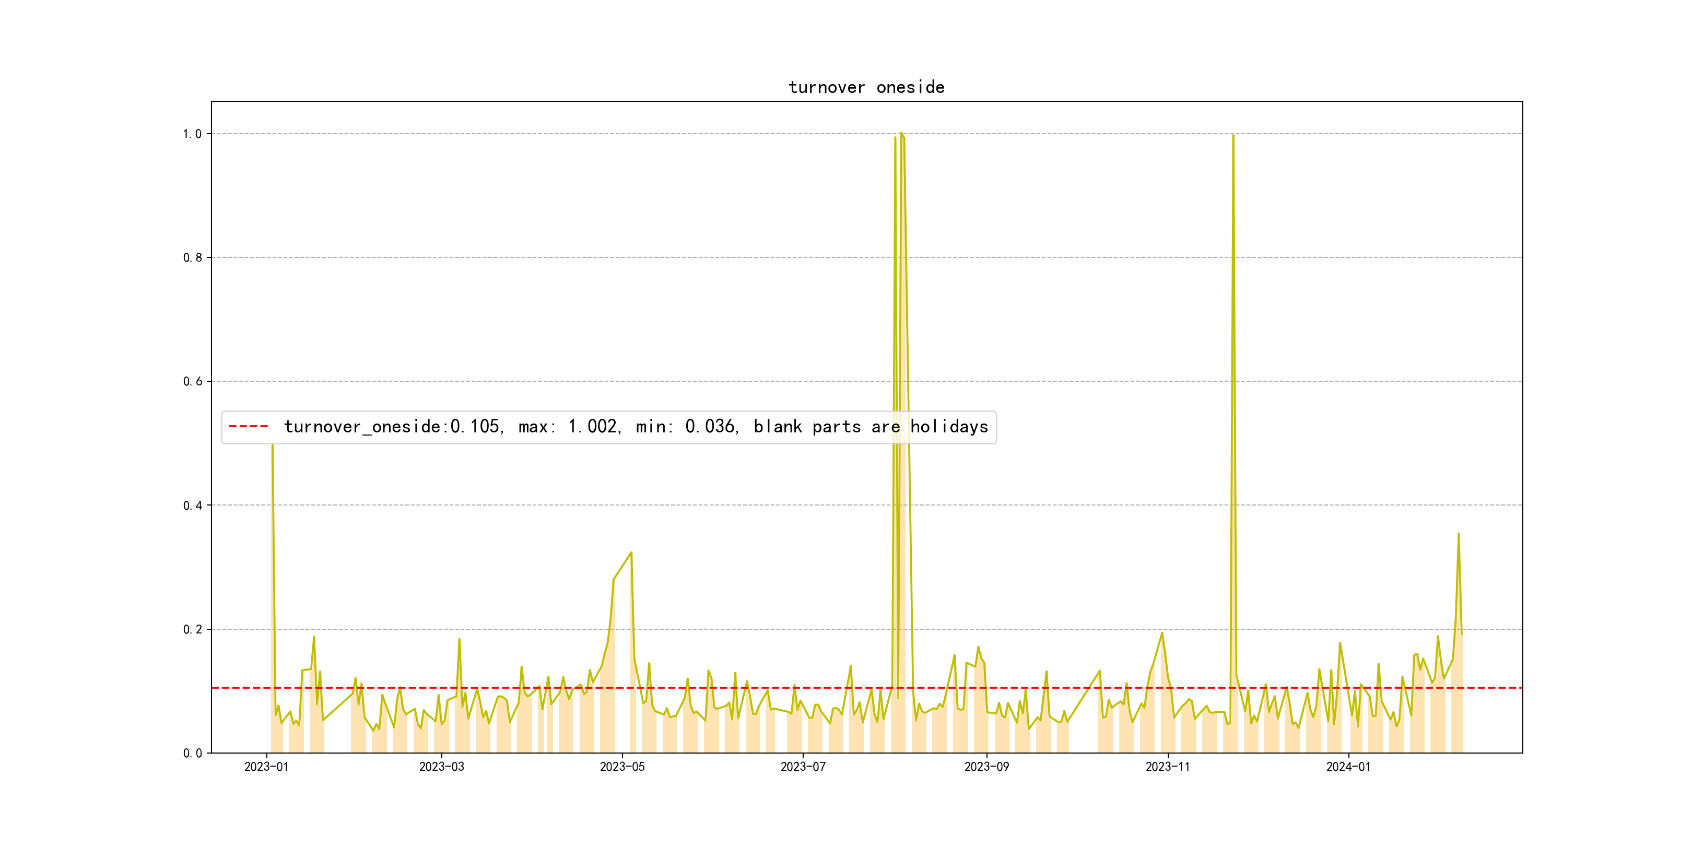Click the x-axis label 2023-11
The width and height of the screenshot is (1692, 846).
1167,767
